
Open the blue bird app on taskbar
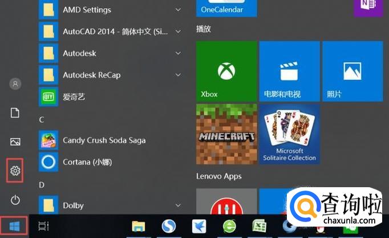click(199, 226)
